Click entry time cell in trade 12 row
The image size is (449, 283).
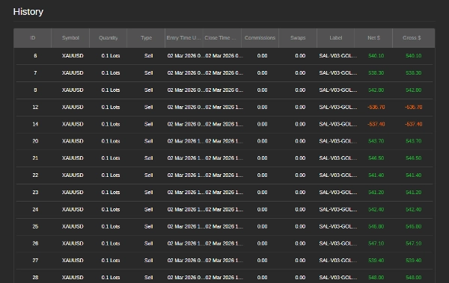click(x=186, y=108)
